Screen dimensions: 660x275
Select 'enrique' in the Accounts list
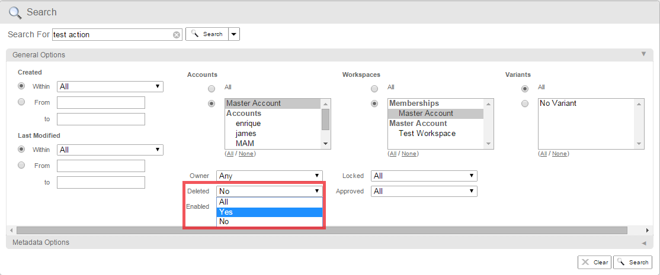point(248,124)
